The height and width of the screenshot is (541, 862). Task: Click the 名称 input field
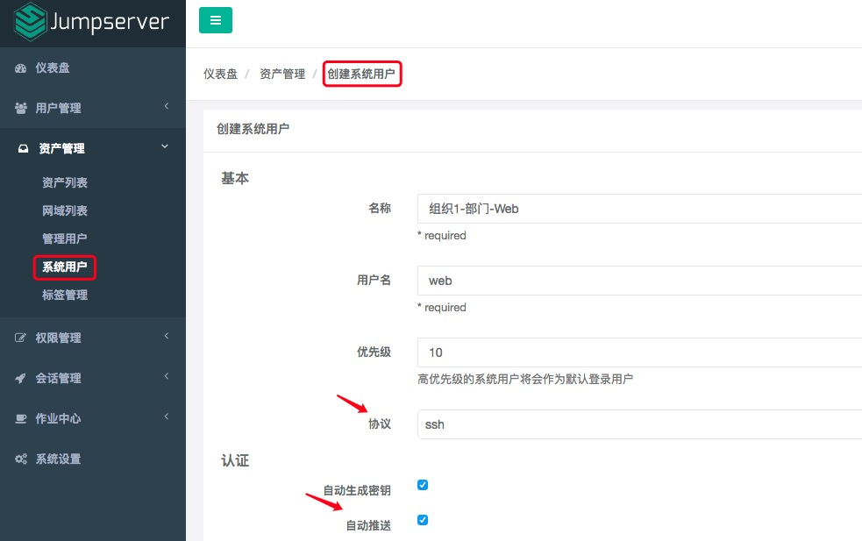coord(639,209)
